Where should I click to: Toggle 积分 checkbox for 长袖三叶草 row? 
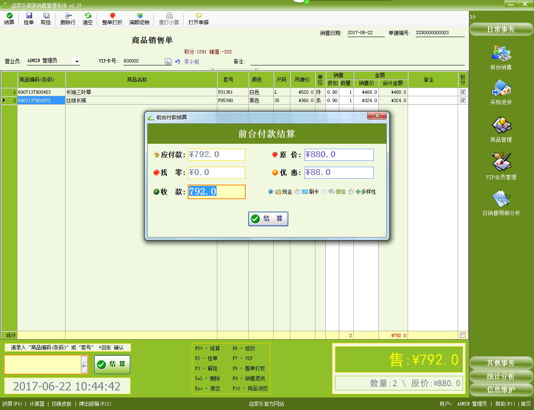(463, 92)
